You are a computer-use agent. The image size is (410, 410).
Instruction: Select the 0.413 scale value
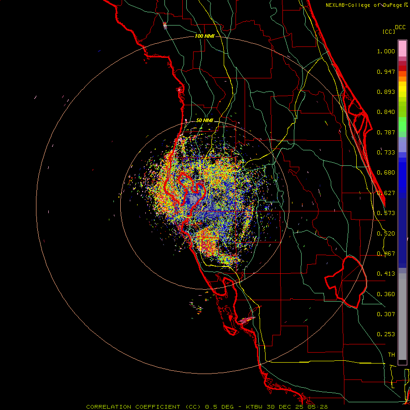(386, 274)
